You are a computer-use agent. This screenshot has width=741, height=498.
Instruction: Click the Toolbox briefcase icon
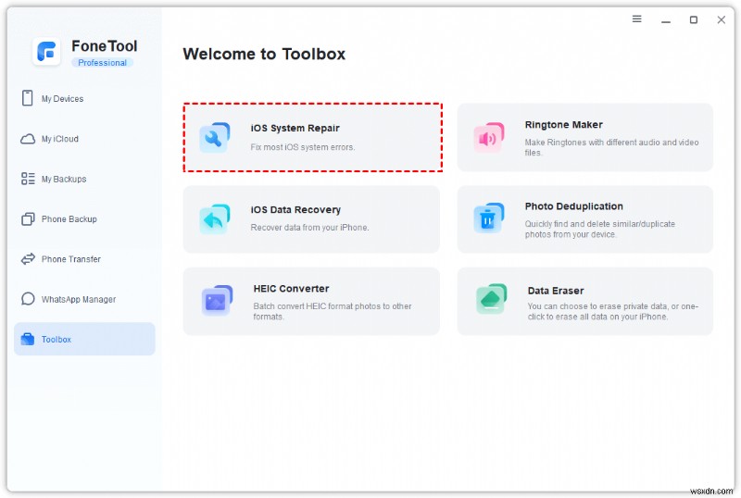[x=28, y=339]
